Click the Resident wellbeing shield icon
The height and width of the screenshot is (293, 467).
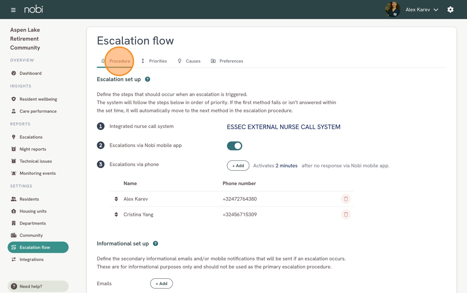[x=13, y=99]
